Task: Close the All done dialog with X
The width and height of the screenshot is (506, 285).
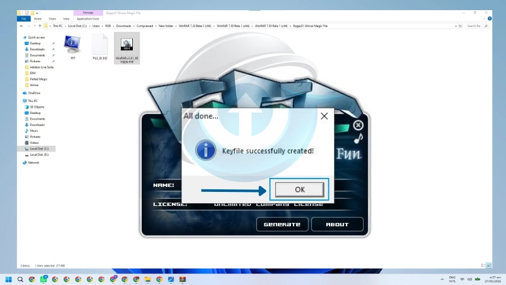Action: (x=324, y=116)
